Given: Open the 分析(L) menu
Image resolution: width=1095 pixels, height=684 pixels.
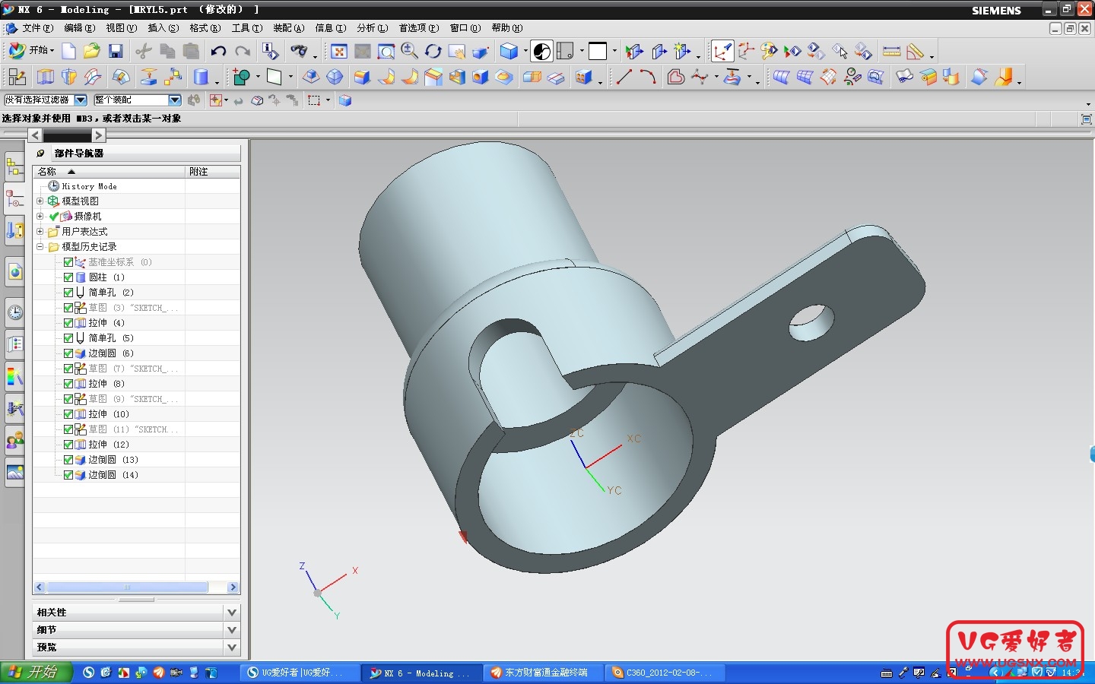Looking at the screenshot, I should point(372,28).
